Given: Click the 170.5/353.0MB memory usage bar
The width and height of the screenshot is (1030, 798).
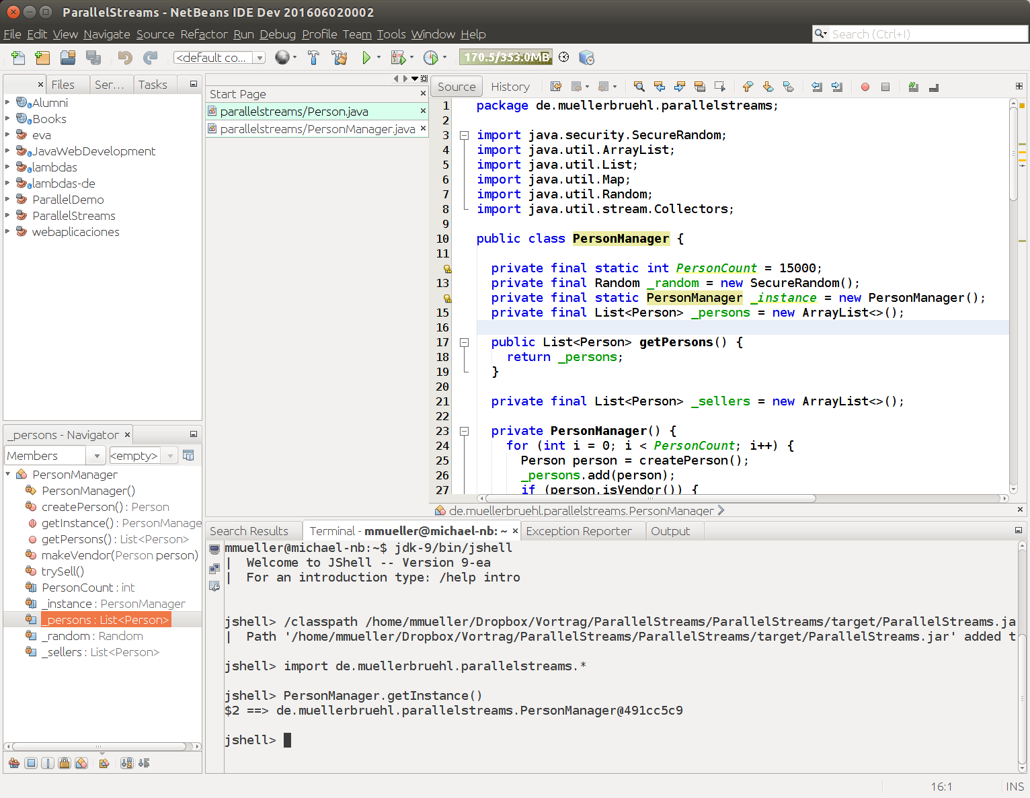Looking at the screenshot, I should [x=506, y=57].
